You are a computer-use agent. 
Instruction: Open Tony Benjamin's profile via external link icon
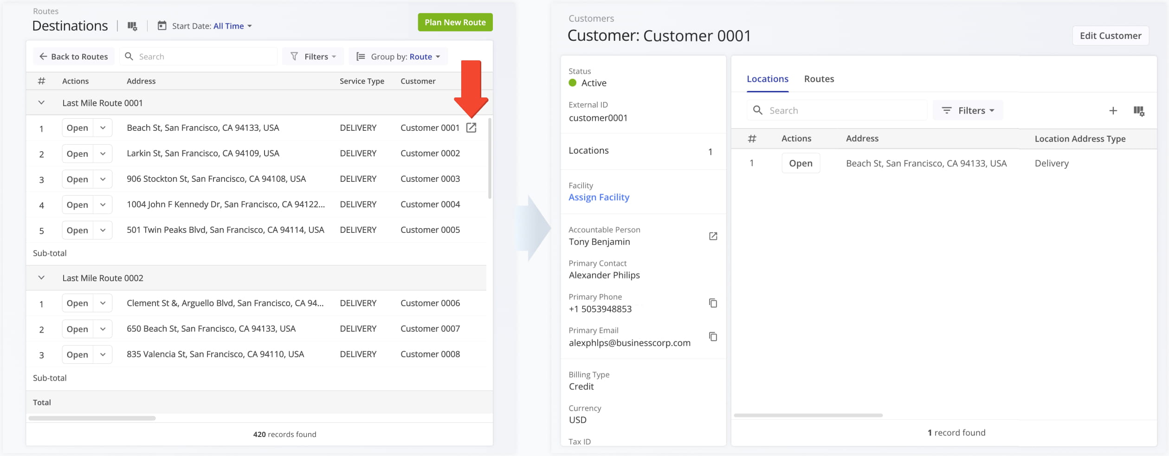tap(713, 236)
